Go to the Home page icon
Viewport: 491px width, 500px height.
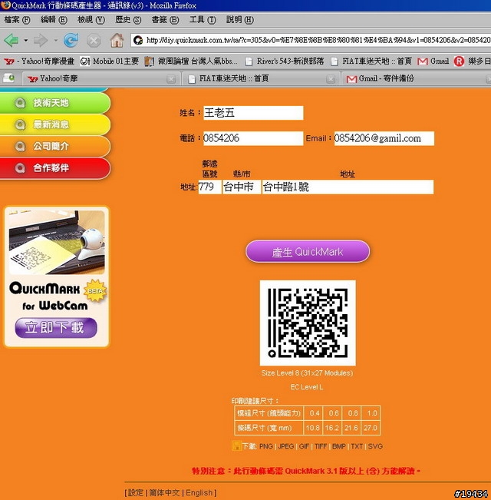[117, 40]
